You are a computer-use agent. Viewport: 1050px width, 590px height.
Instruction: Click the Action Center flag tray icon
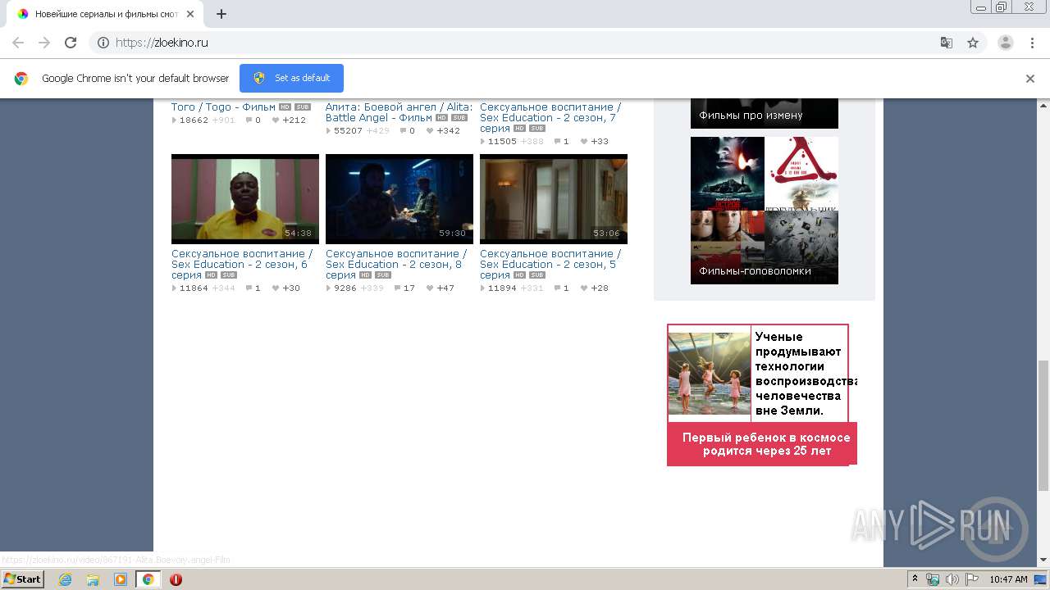point(971,579)
